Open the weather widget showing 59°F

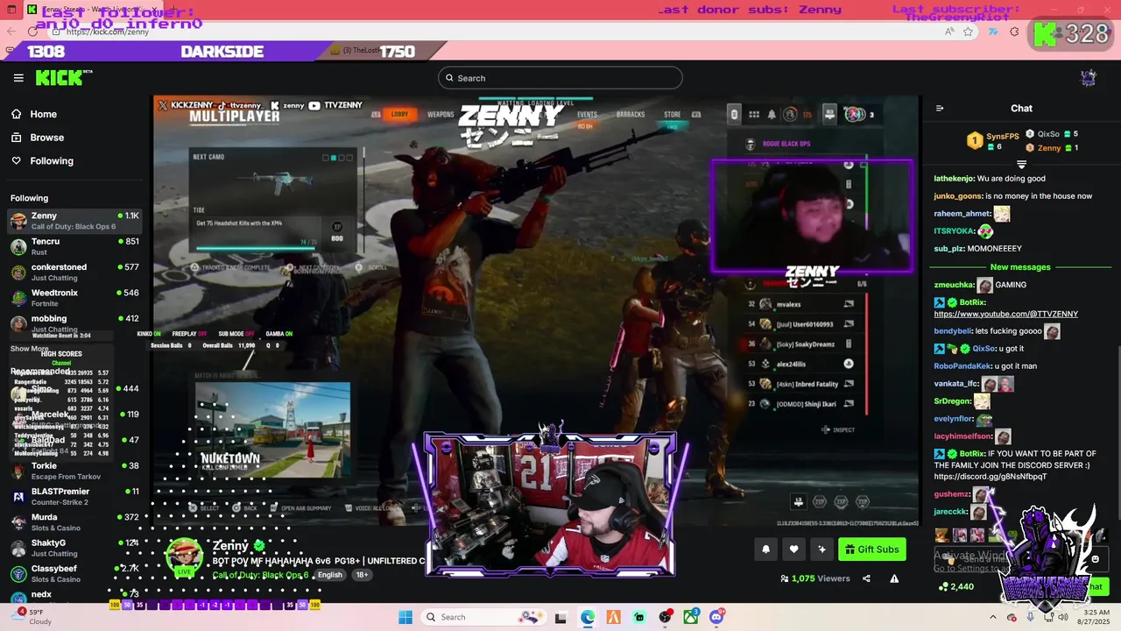tap(30, 617)
